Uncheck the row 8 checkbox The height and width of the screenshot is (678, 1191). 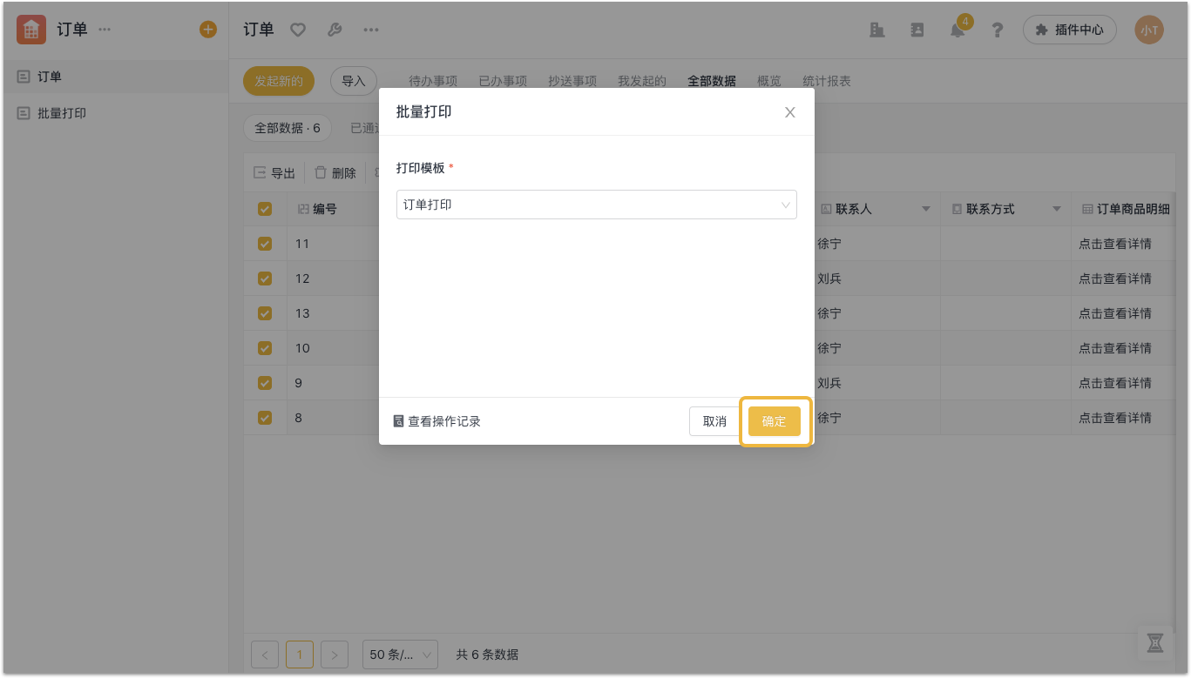265,418
